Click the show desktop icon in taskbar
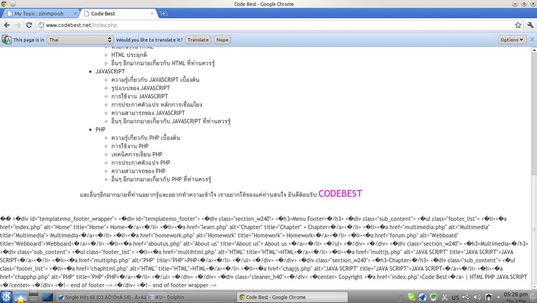This screenshot has height=303, width=537. (x=47, y=297)
